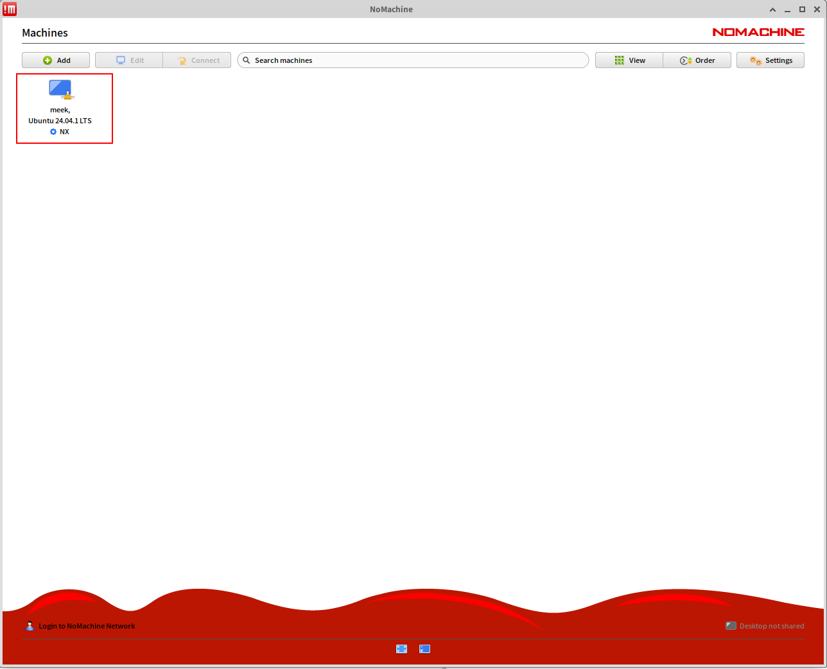Click the Connect button
This screenshot has width=827, height=669.
click(197, 60)
